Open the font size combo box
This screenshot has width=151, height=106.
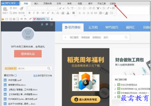point(53,8)
